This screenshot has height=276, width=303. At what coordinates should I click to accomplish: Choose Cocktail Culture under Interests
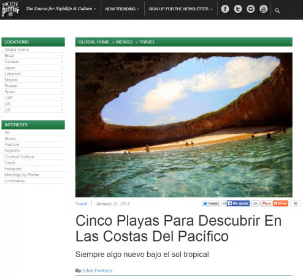[19, 156]
